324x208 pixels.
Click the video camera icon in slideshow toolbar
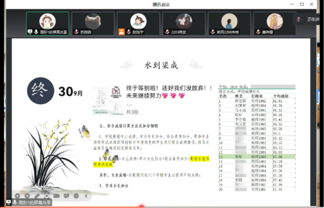click(56, 196)
